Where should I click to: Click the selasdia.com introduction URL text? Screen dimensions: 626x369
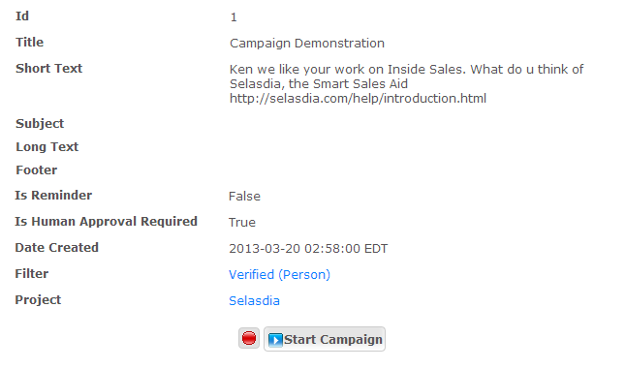[x=358, y=99]
